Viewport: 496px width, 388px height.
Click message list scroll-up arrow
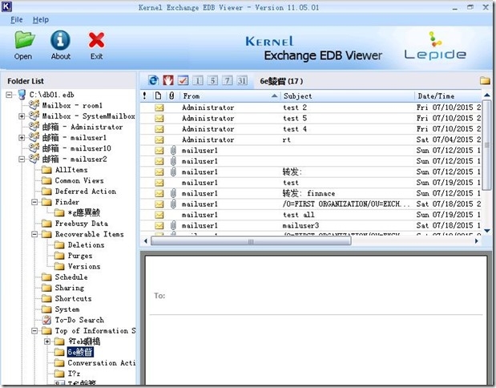487,95
